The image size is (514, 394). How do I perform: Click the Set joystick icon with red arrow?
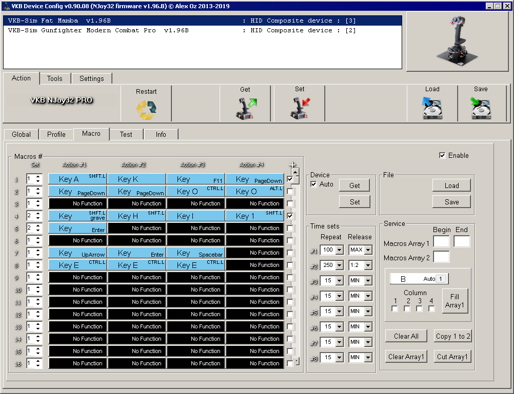pos(300,108)
